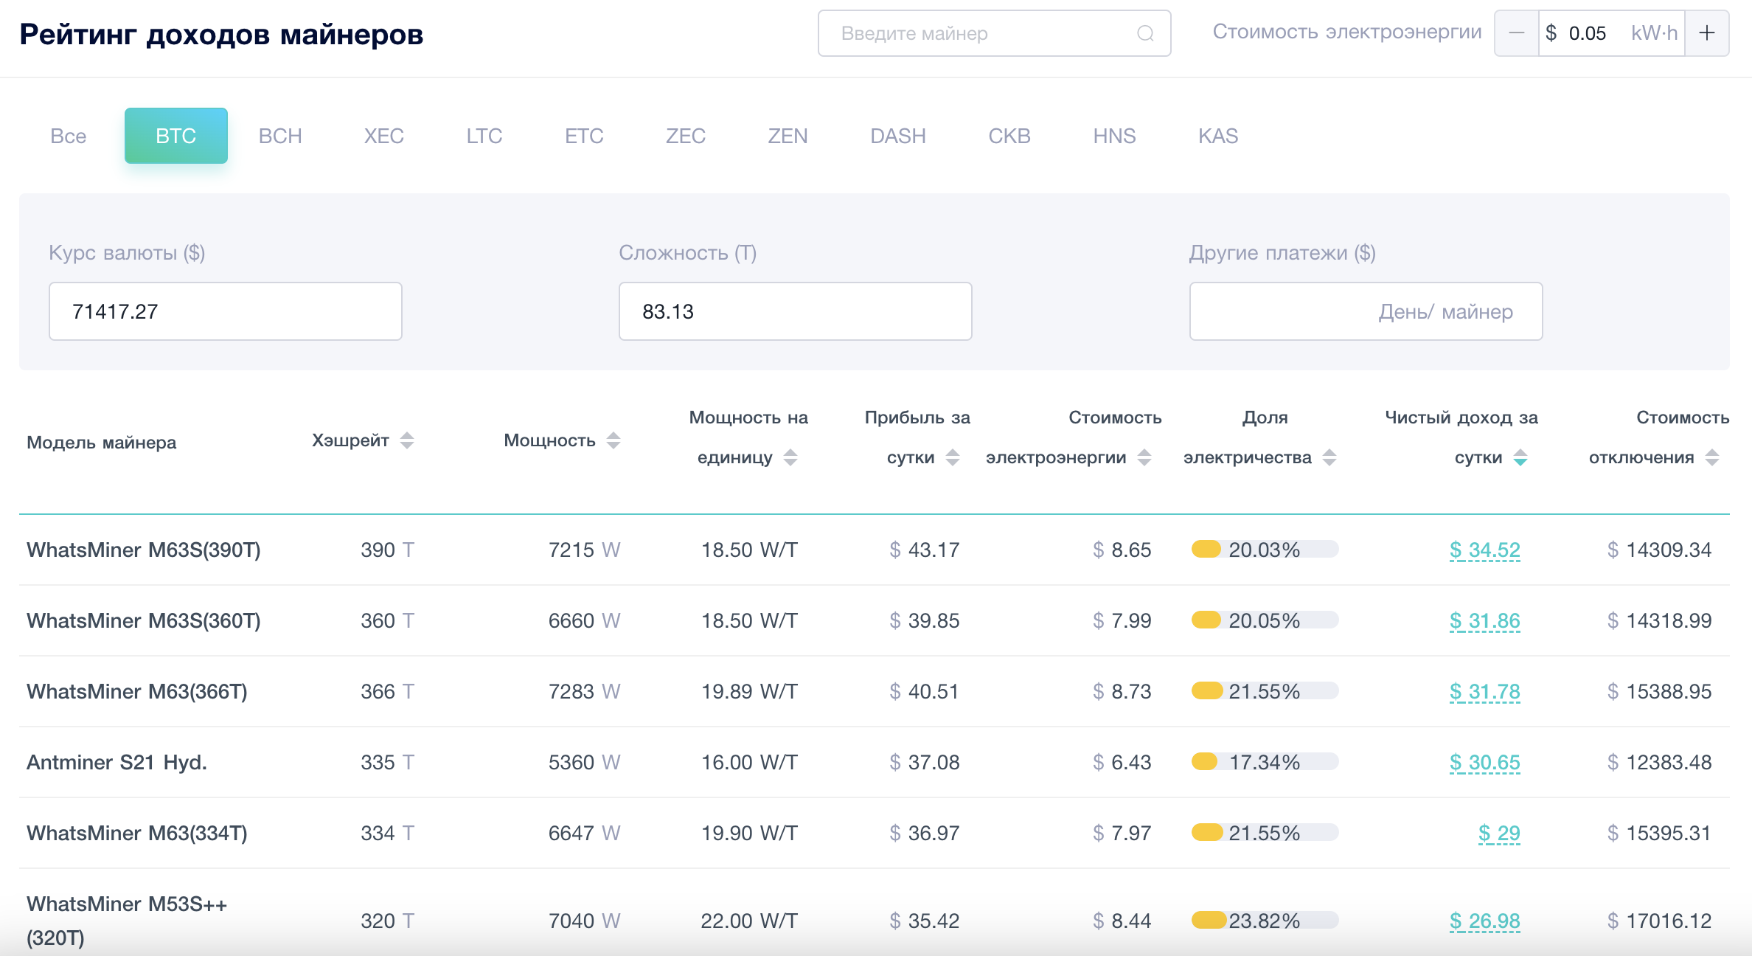Click power value 5360 W
1752x956 pixels.
(584, 763)
